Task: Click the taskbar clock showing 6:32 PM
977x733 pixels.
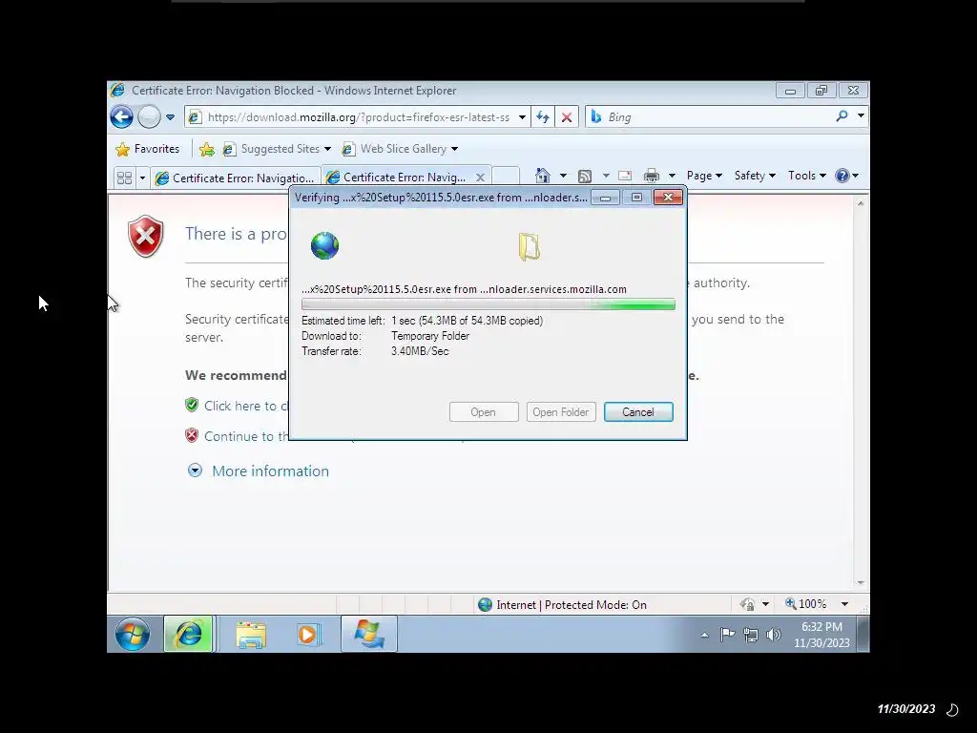Action: [x=821, y=635]
